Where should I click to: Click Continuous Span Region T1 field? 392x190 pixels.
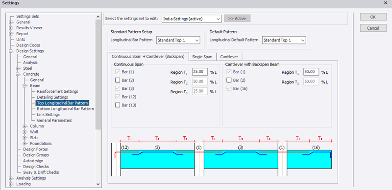click(x=200, y=72)
